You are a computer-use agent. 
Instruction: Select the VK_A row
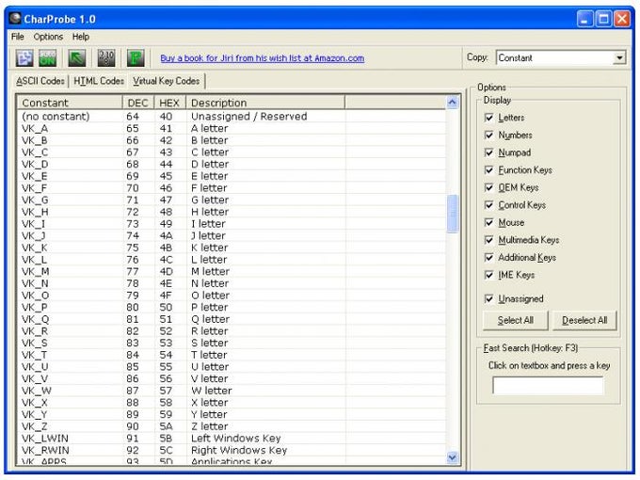click(x=232, y=129)
